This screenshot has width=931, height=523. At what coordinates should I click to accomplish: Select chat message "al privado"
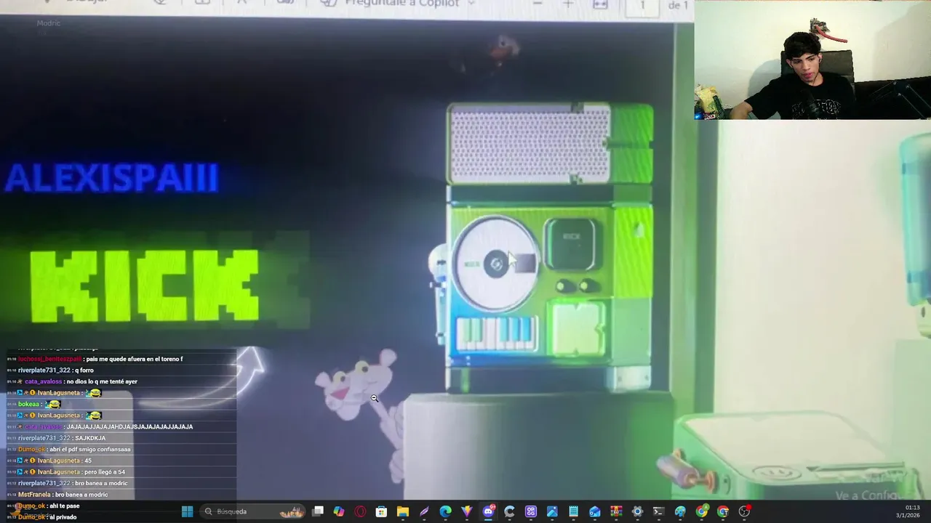[x=63, y=517]
